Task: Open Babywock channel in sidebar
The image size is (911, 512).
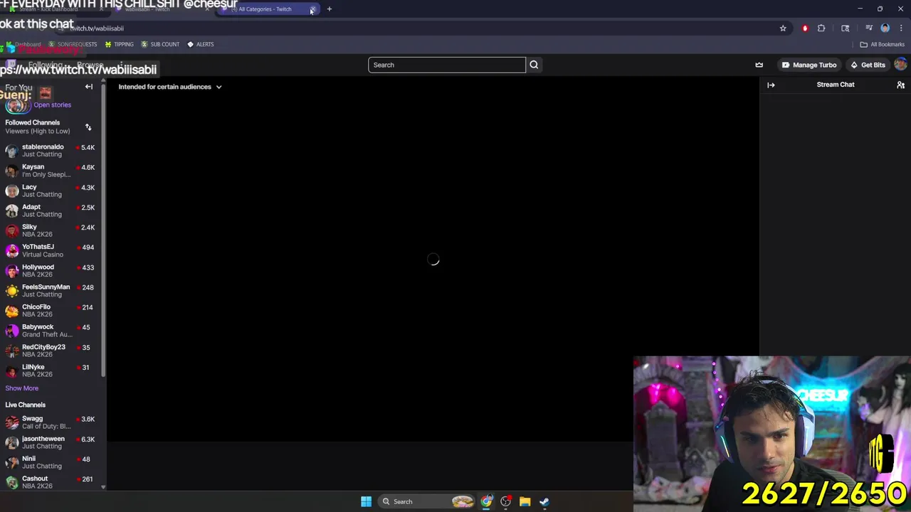Action: pos(51,331)
